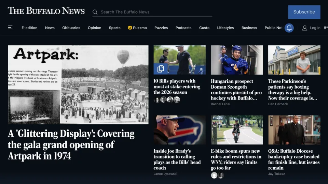Click the user profile icon
Image resolution: width=328 pixels, height=184 pixels.
[305, 28]
